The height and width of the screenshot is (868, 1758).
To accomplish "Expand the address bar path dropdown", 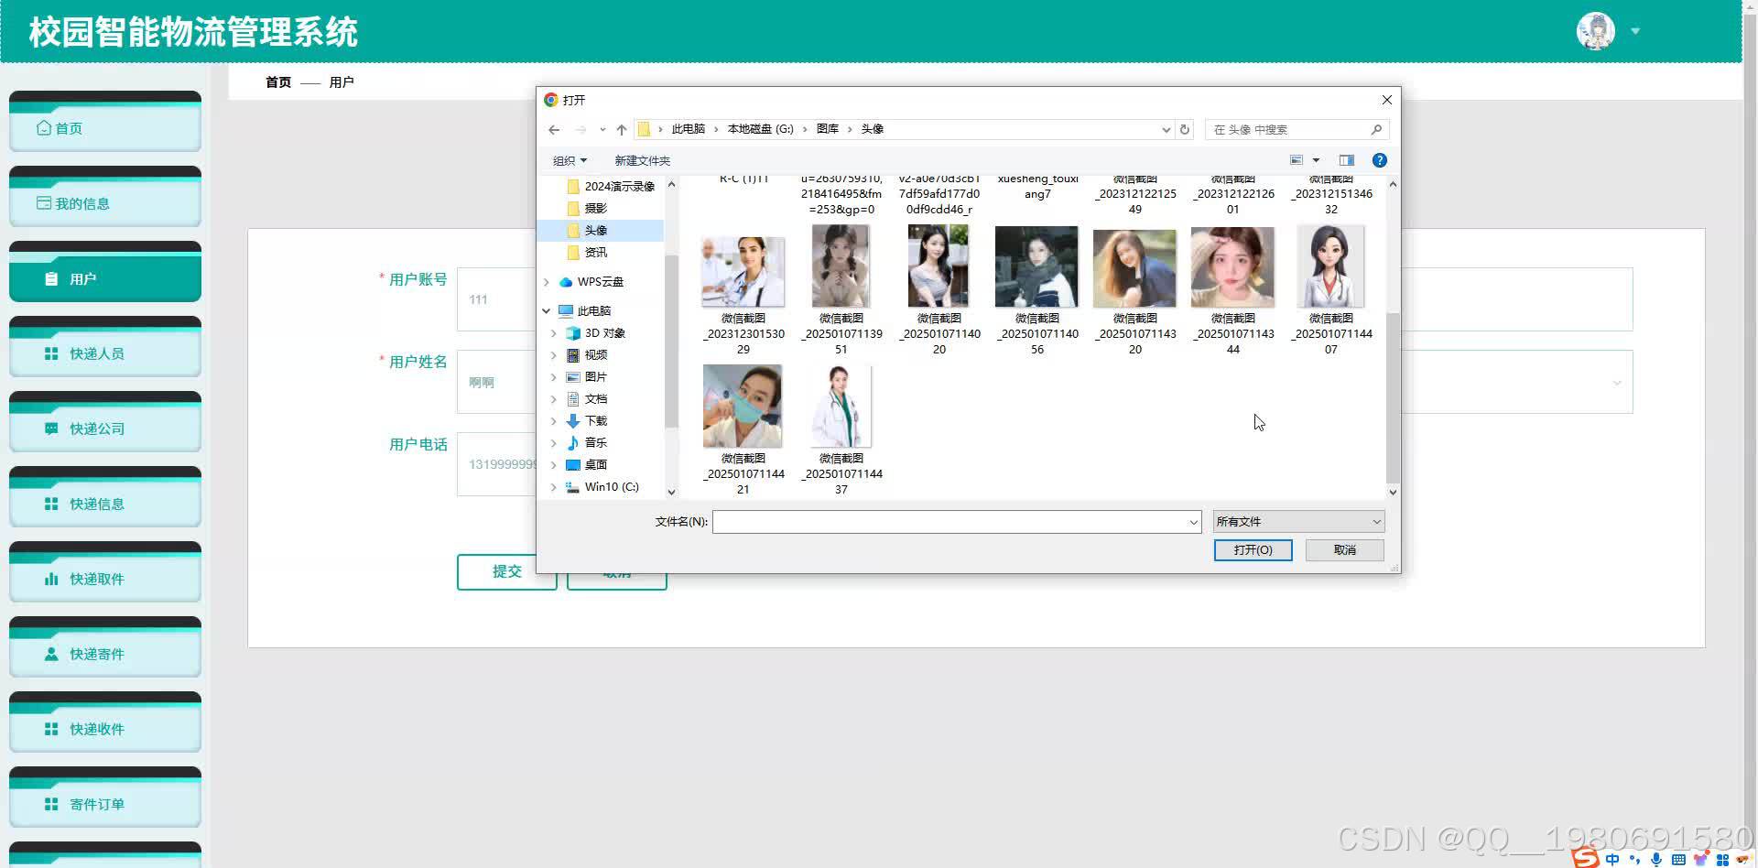I will point(1166,130).
